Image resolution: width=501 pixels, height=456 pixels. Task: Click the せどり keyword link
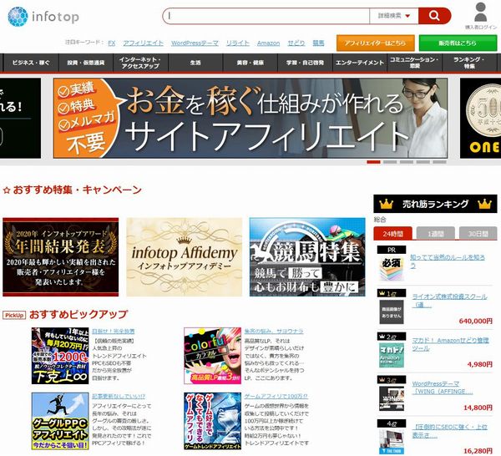point(296,43)
